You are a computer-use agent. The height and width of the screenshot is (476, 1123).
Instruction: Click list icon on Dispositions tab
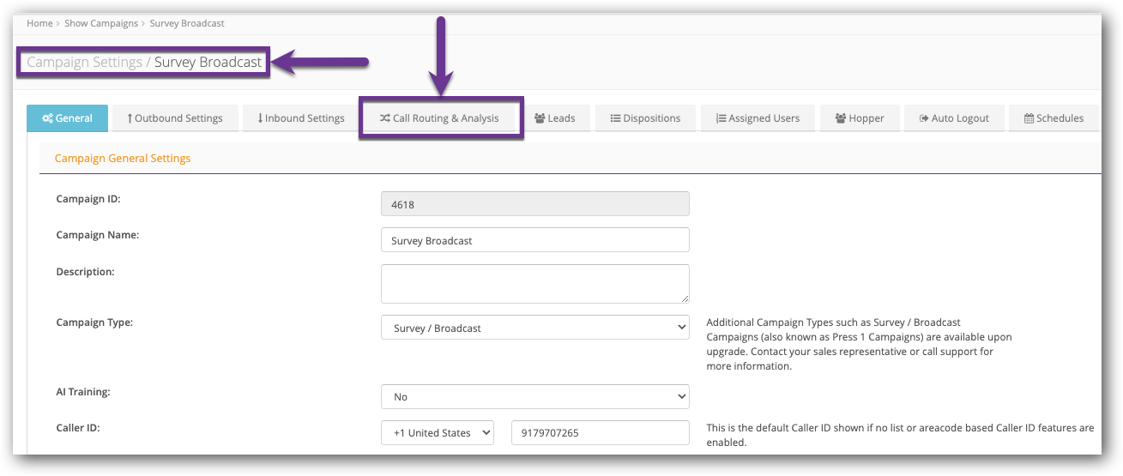pyautogui.click(x=615, y=118)
